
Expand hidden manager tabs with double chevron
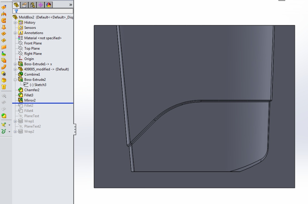click(71, 5)
